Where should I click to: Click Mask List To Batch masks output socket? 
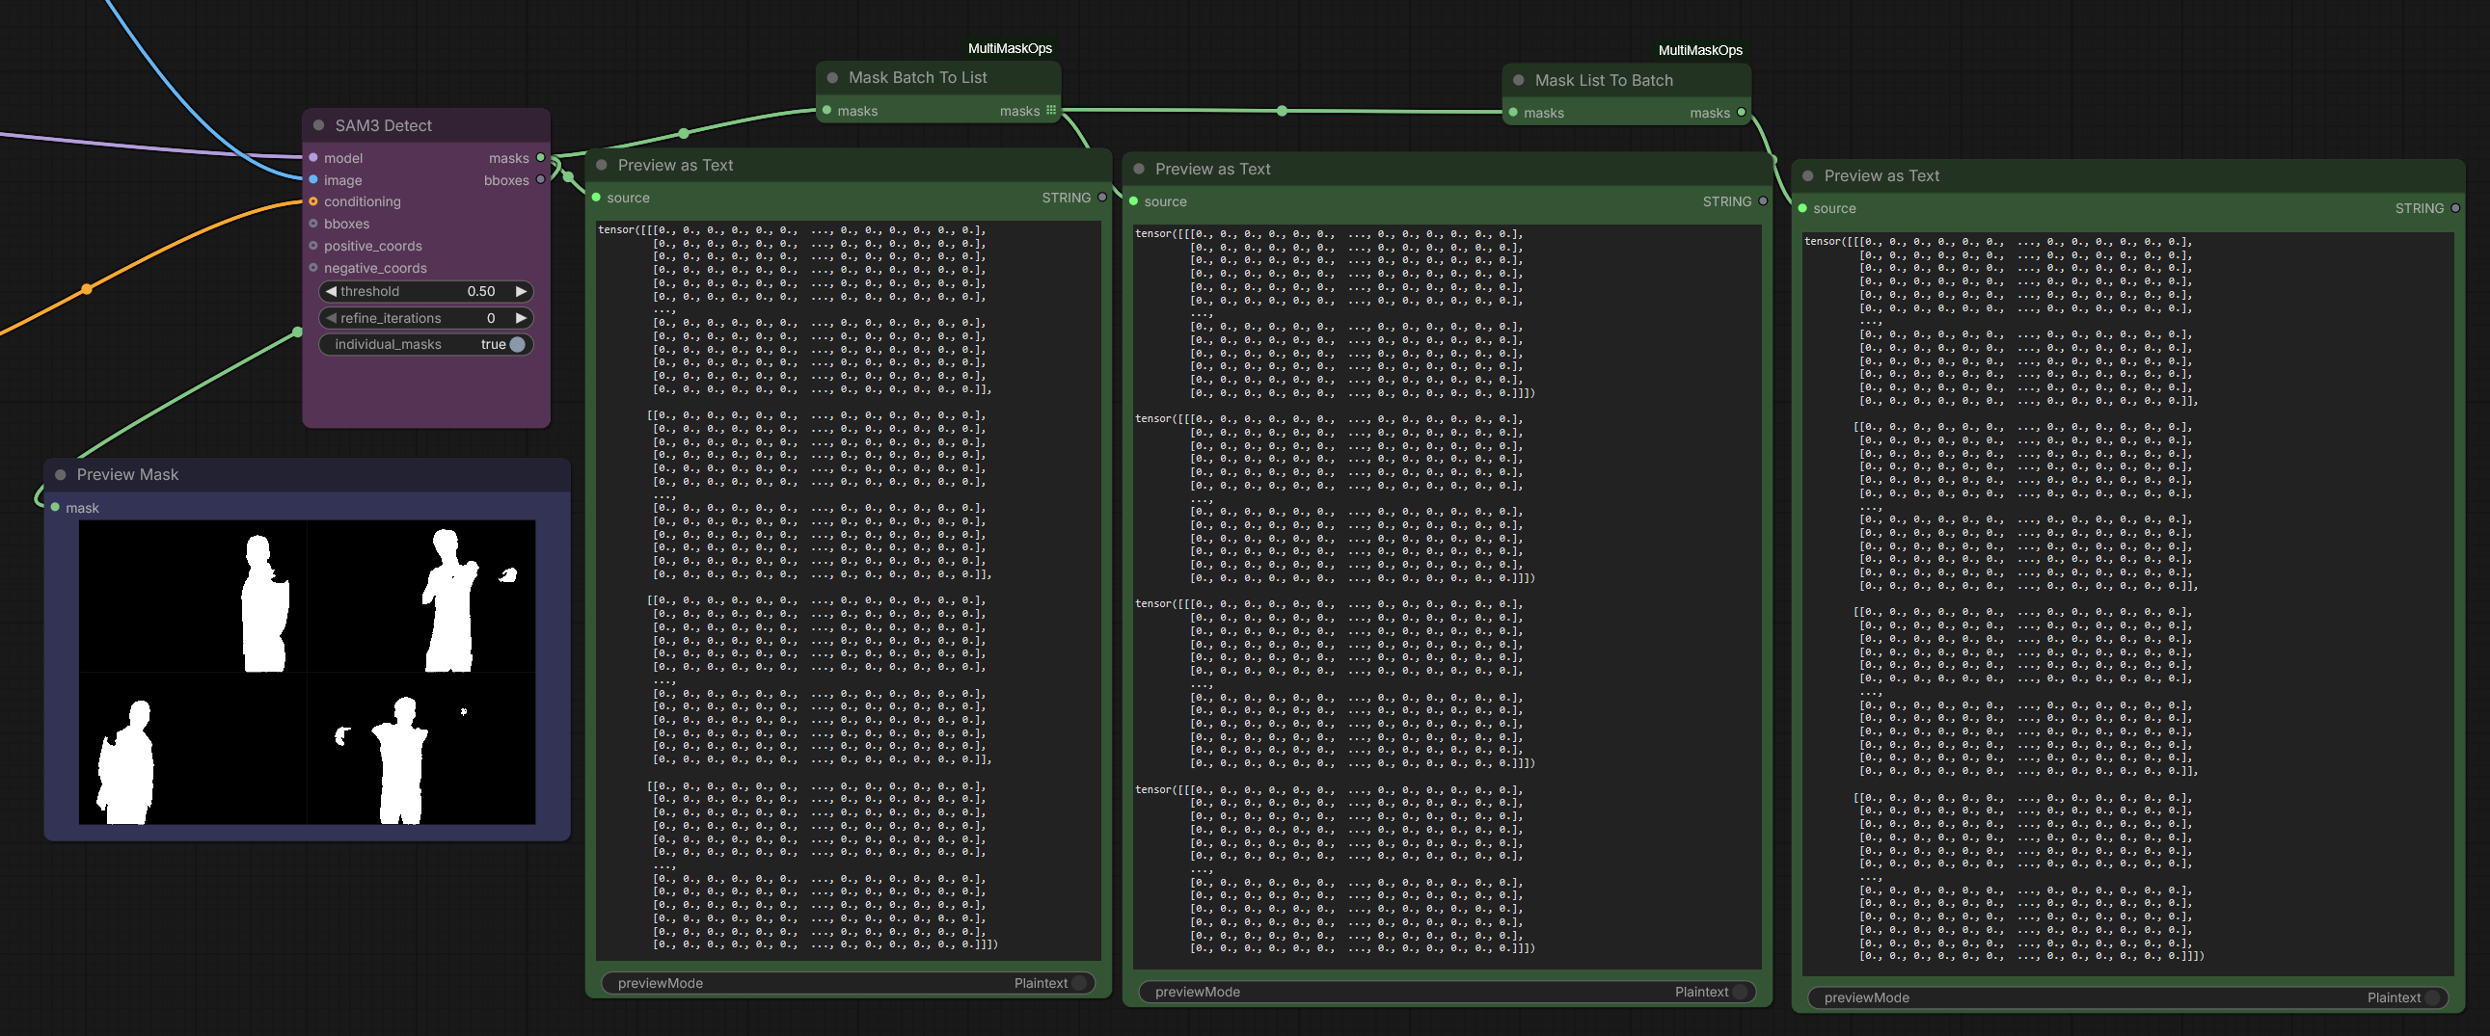pos(1742,112)
